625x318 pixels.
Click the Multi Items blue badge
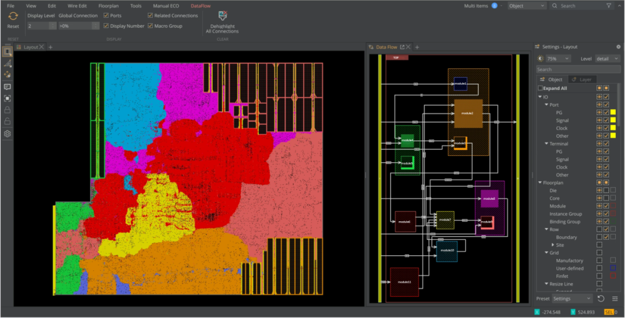[494, 6]
